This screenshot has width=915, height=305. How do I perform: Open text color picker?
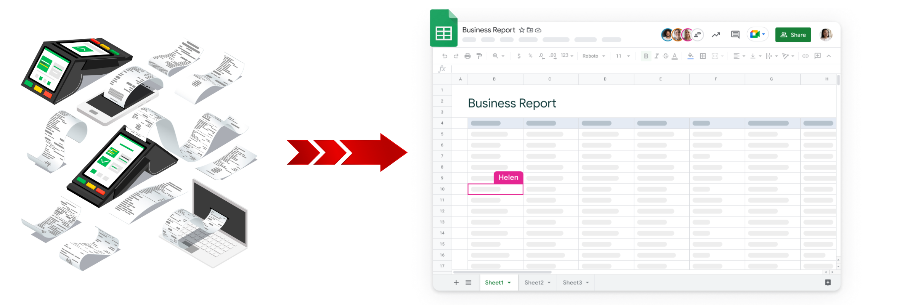675,56
